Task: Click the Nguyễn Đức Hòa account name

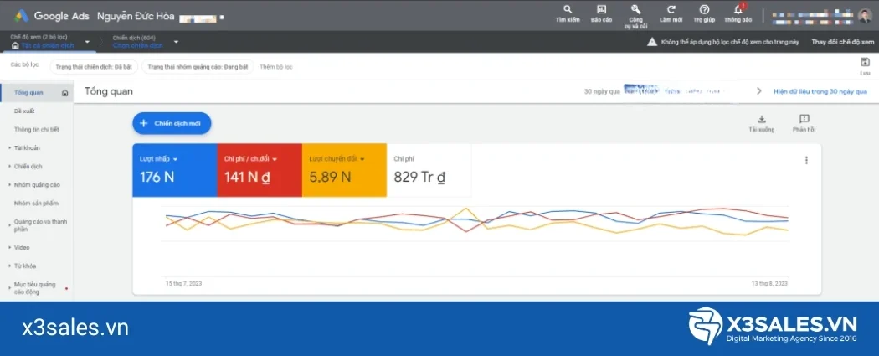Action: 136,16
